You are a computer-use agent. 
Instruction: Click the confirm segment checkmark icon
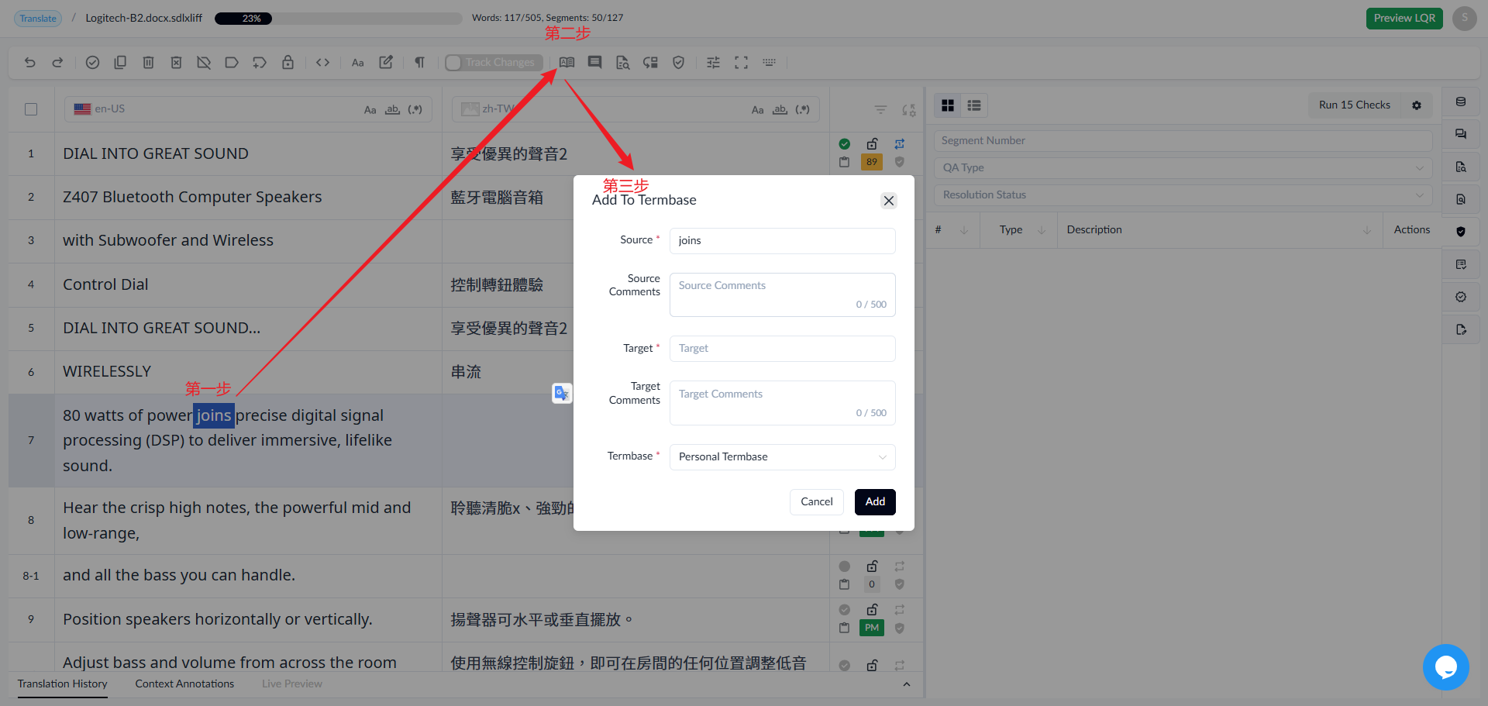point(92,63)
